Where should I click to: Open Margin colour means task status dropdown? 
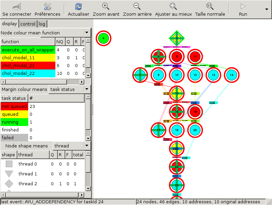87,89
